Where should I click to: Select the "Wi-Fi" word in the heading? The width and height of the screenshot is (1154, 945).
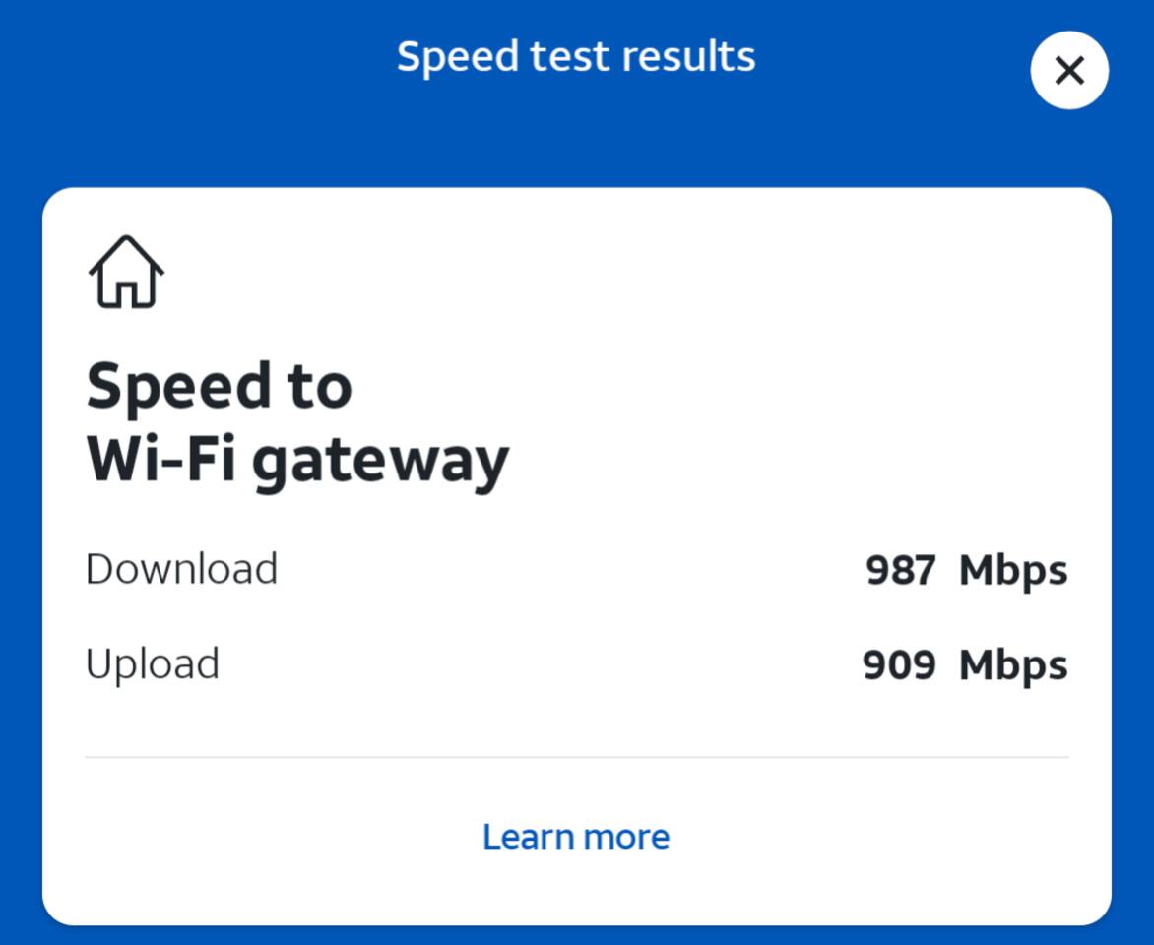pos(160,459)
